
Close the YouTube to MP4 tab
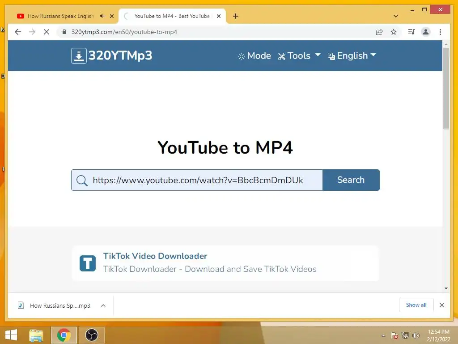pyautogui.click(x=218, y=16)
